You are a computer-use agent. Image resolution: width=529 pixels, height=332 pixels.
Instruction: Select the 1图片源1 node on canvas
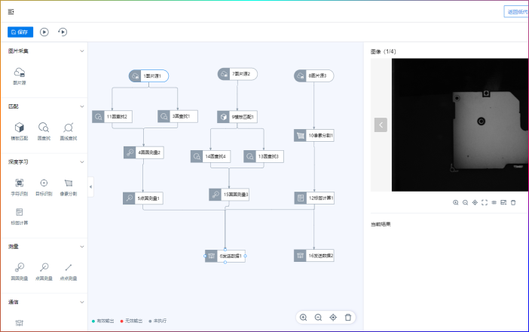pyautogui.click(x=148, y=75)
